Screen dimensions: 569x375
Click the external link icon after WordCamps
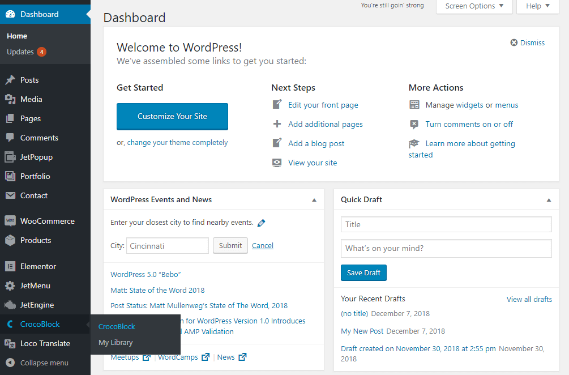(206, 357)
